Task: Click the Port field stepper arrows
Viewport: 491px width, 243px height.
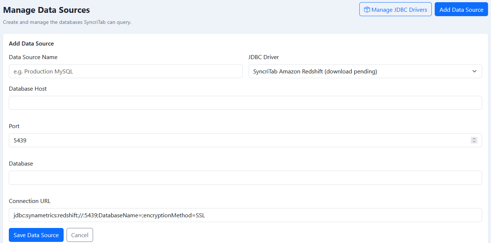Action: click(x=474, y=140)
